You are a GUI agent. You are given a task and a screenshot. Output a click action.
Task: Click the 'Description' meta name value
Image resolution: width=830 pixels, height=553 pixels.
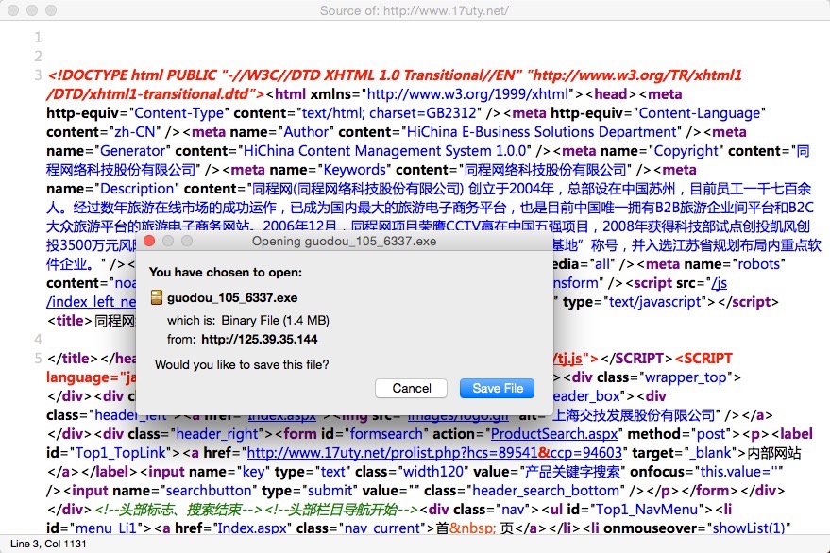tap(137, 189)
